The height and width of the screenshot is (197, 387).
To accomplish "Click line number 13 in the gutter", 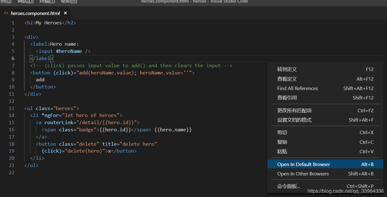I will tap(12, 109).
